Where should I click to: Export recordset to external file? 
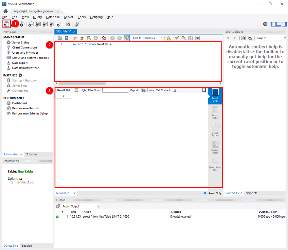tap(143, 90)
